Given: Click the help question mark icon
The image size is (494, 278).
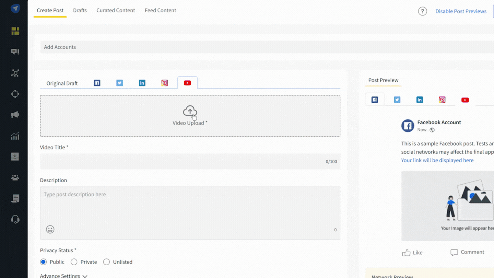Looking at the screenshot, I should 422,11.
